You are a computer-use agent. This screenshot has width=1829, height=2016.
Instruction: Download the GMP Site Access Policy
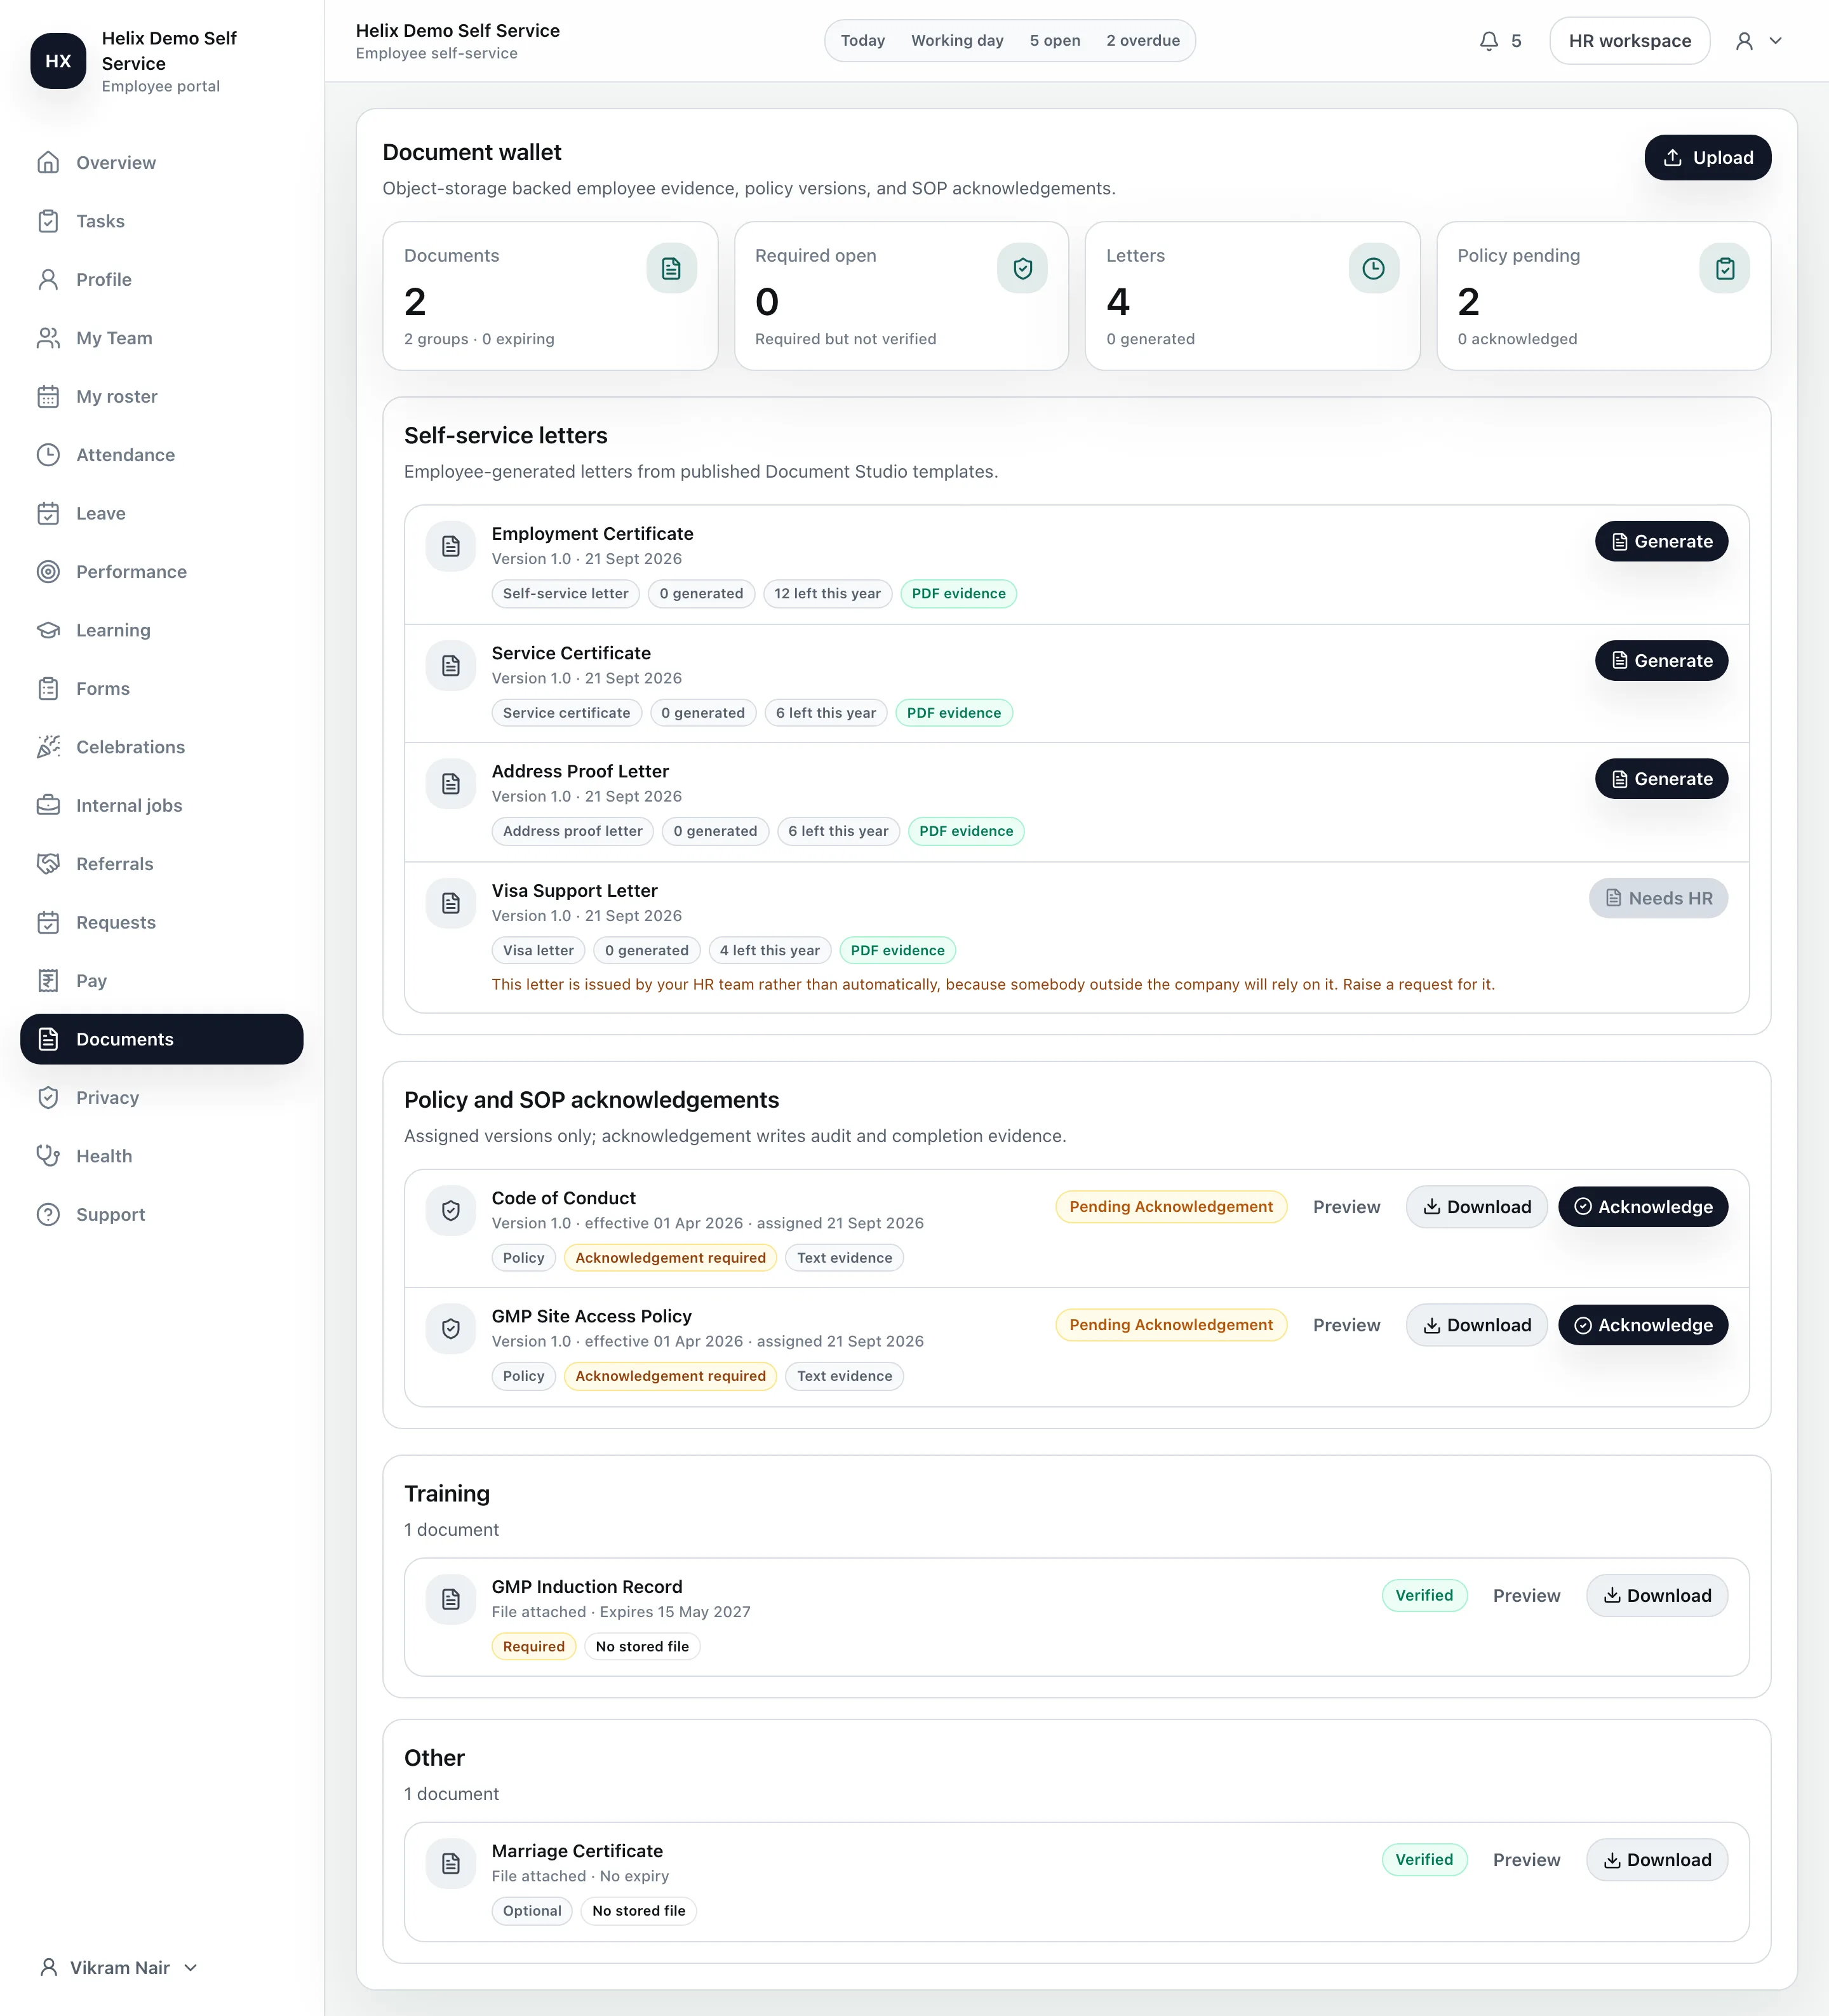[x=1476, y=1325]
